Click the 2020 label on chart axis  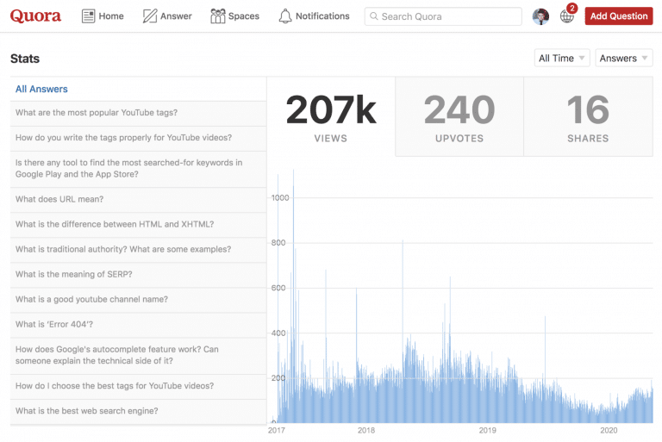point(609,430)
